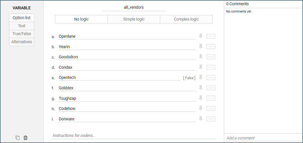Viewport: 303px width, 143px height.
Task: Choose the Text variable type
Action: click(22, 26)
